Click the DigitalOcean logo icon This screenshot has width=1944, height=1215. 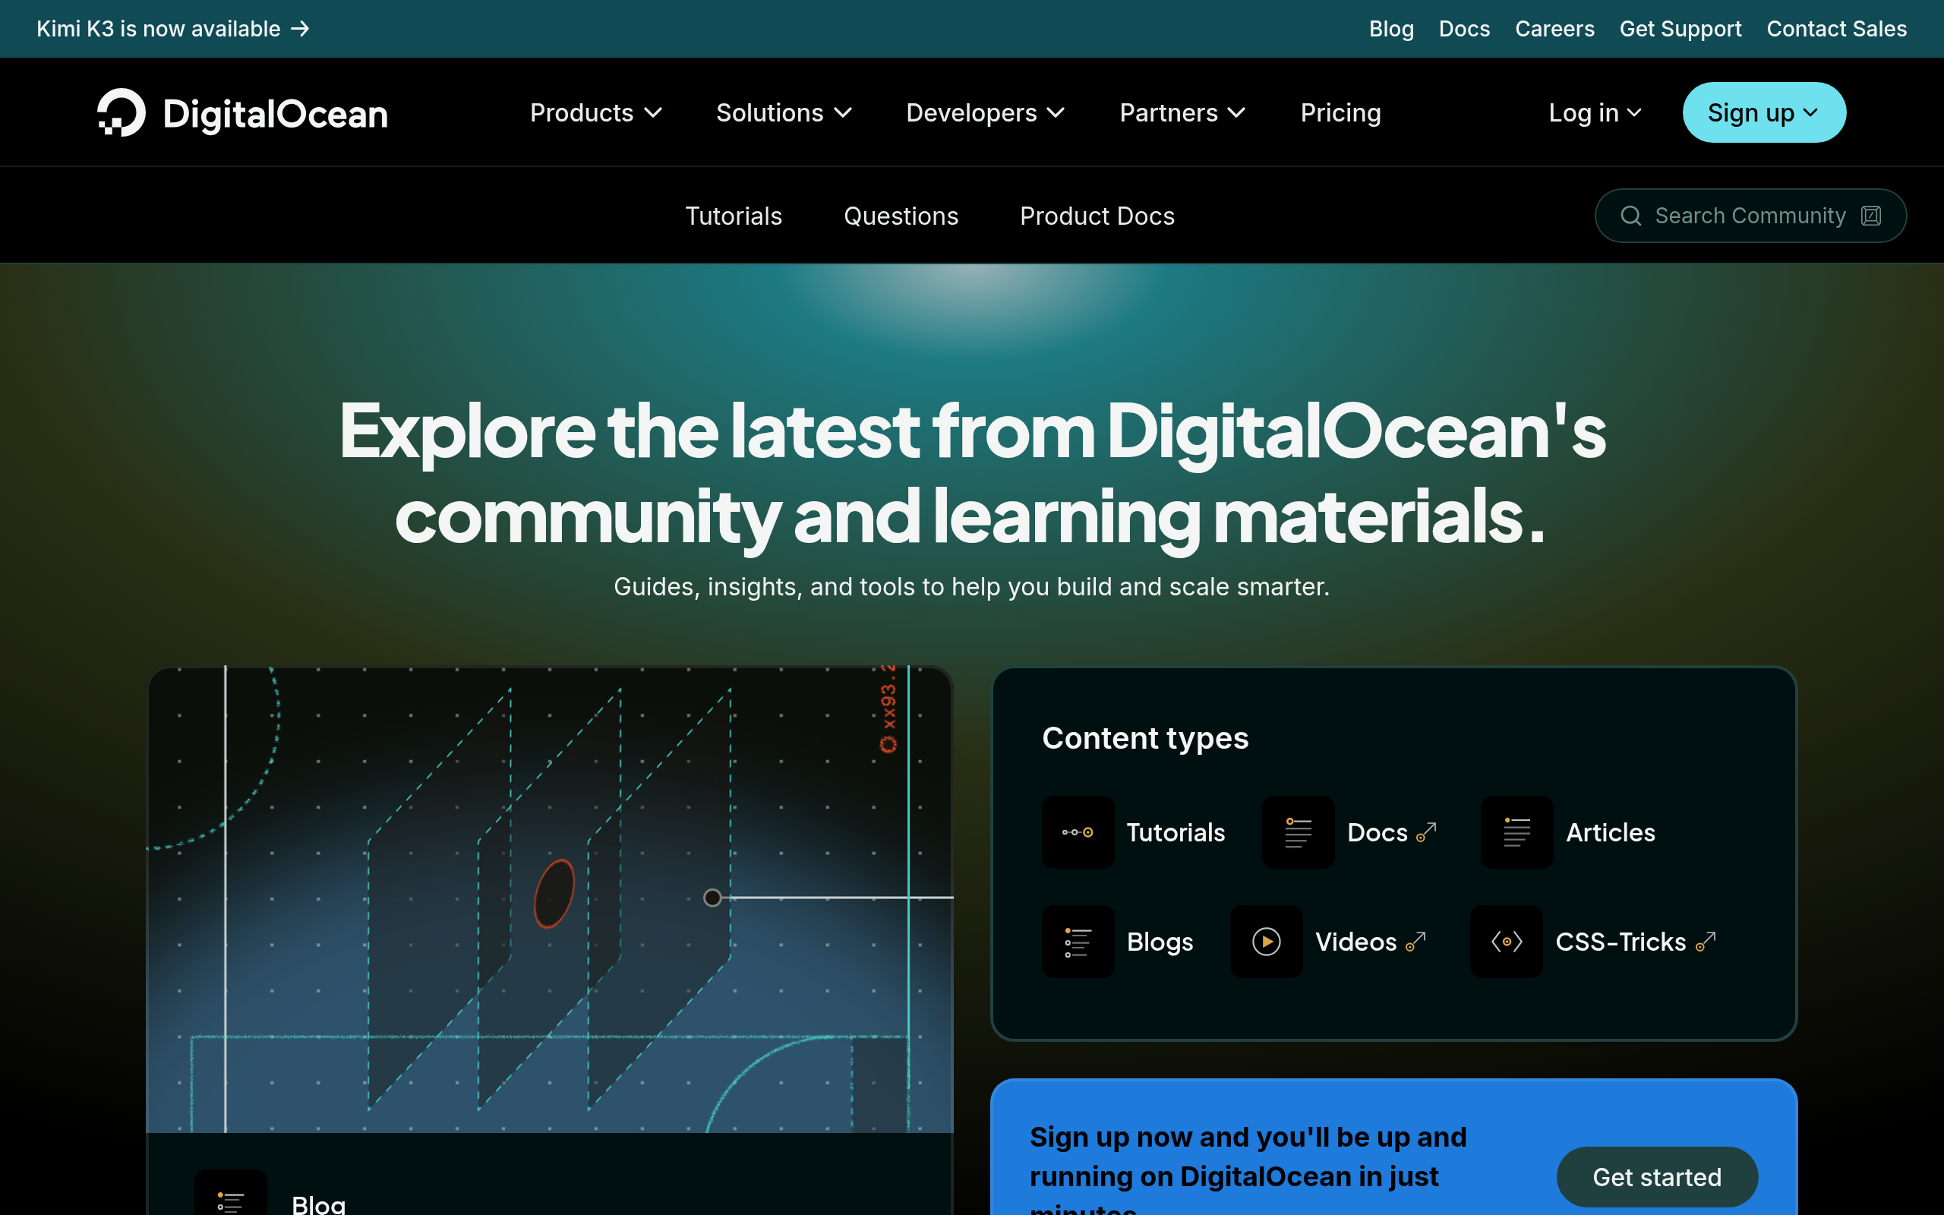(121, 112)
